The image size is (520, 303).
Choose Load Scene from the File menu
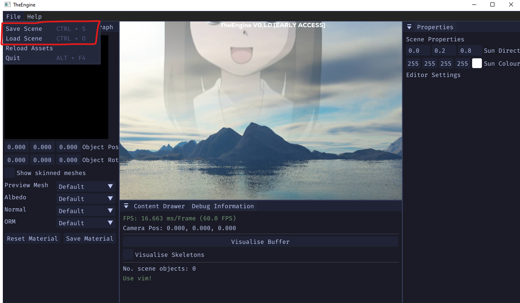click(51, 38)
